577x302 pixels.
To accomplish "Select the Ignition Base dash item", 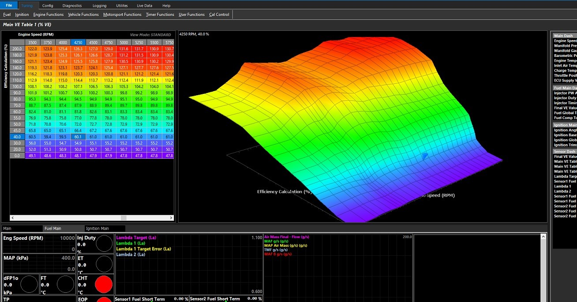I will (565, 135).
